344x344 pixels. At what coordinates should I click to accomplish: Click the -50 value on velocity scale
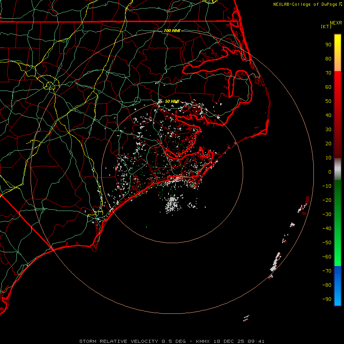pyautogui.click(x=327, y=242)
